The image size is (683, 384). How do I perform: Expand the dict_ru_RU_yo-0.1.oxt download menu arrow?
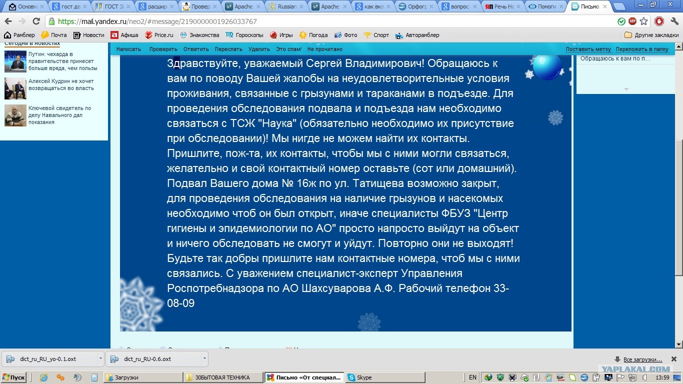click(x=100, y=359)
